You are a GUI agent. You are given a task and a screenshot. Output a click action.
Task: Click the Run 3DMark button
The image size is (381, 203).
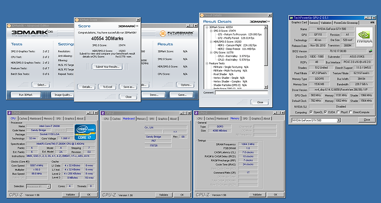pyautogui.click(x=25, y=95)
